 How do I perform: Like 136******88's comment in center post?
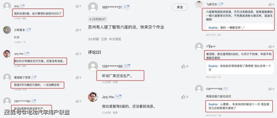click(x=183, y=66)
